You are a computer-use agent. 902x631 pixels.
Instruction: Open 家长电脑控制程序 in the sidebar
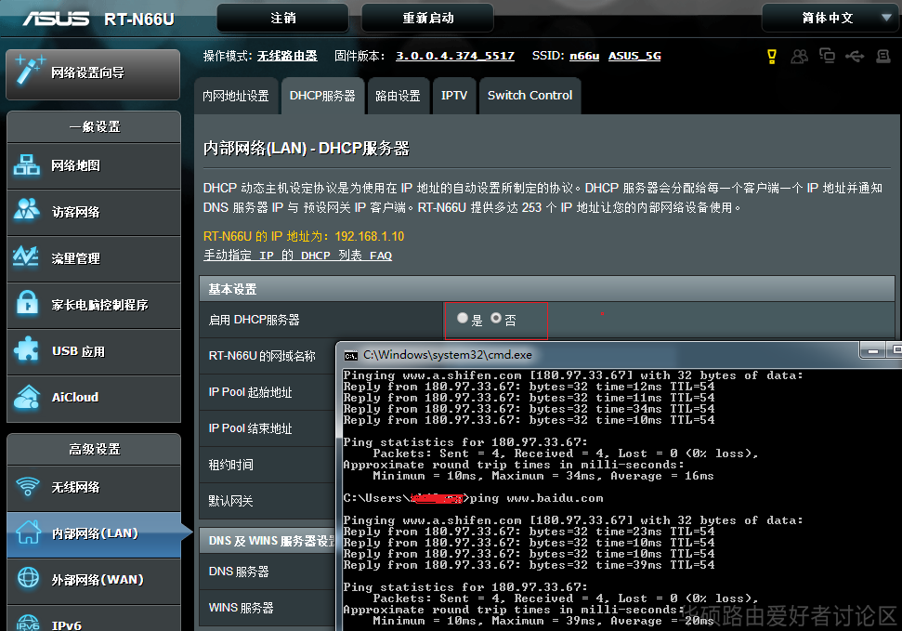pos(94,305)
